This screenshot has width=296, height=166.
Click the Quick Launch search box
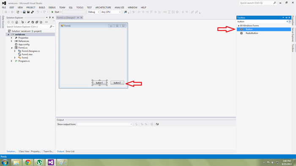coord(256,3)
